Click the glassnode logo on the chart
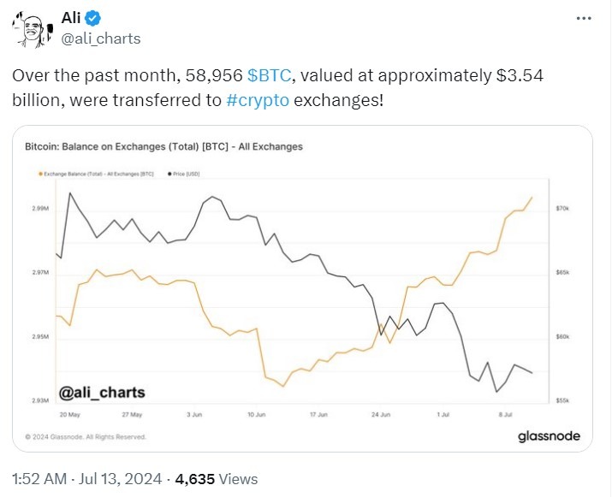612x497 pixels. point(549,436)
